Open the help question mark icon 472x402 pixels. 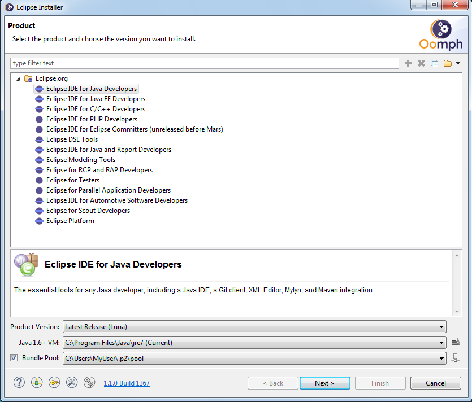19,382
